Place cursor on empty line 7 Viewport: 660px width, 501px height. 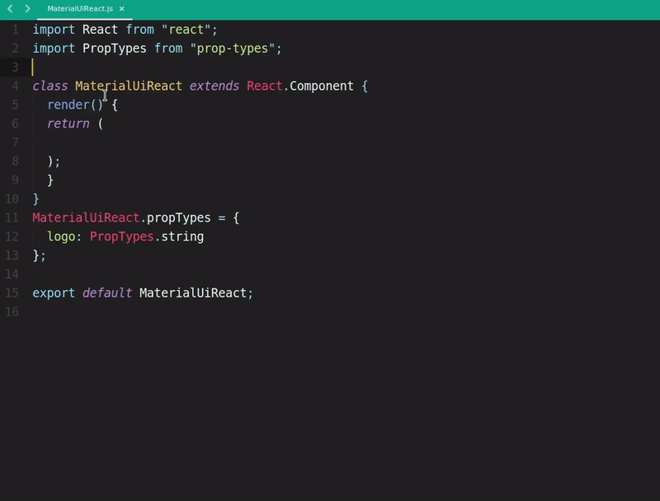pos(165,143)
